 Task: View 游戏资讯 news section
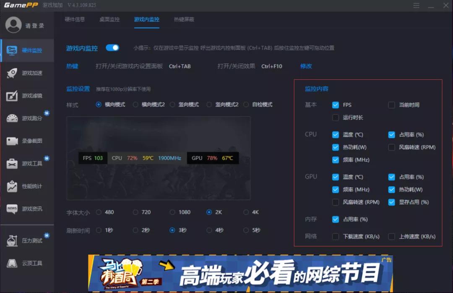point(27,209)
